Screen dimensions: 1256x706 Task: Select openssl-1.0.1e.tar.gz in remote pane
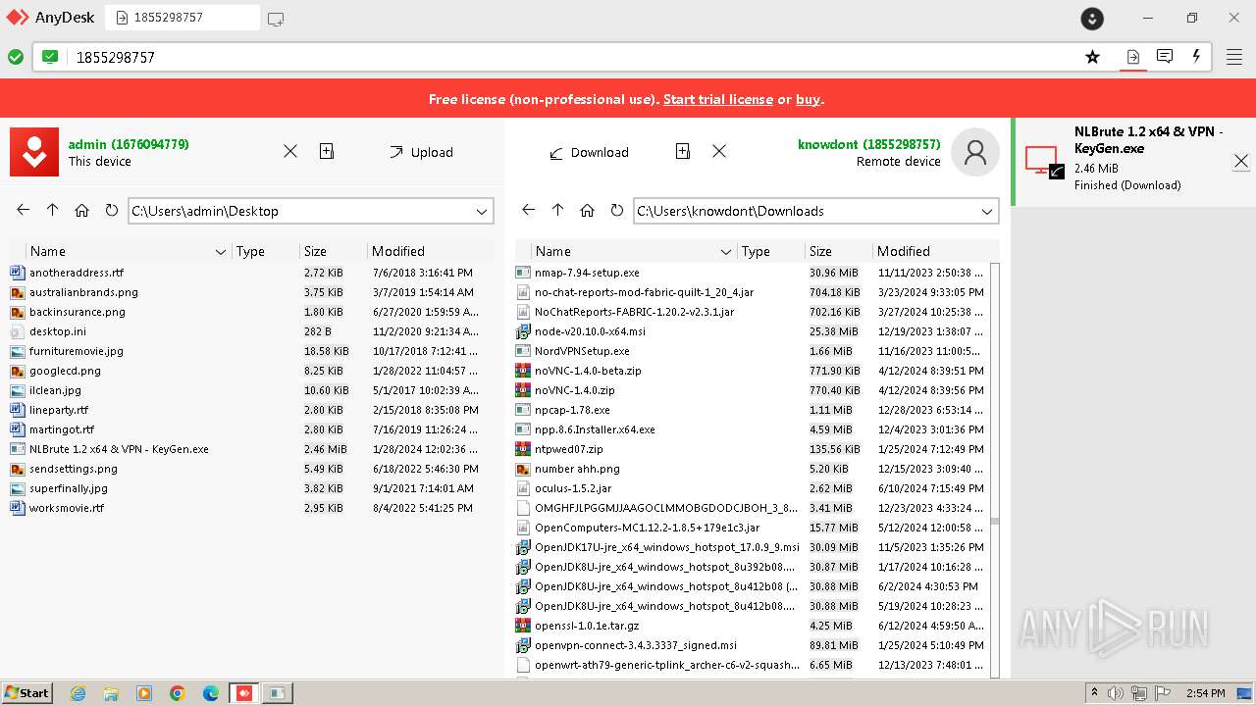587,626
